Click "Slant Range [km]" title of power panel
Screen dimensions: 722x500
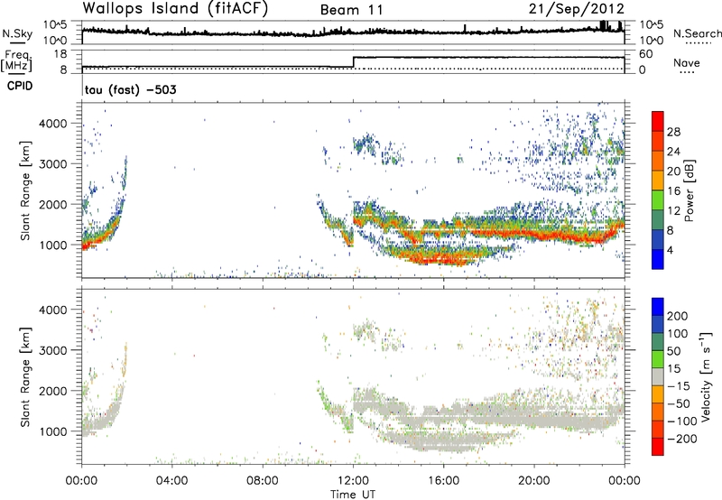(25, 190)
